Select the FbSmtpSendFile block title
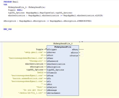This screenshot has height=98, width=119. pos(63,47)
